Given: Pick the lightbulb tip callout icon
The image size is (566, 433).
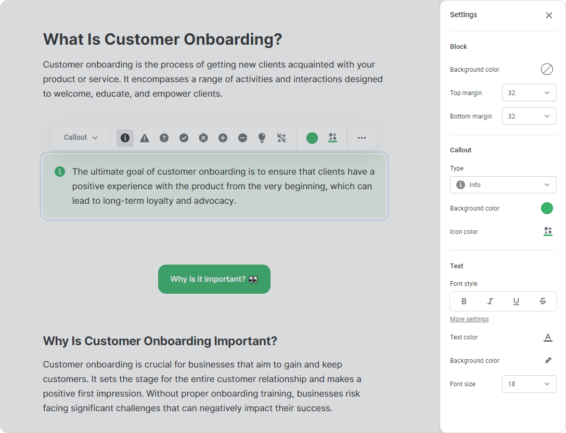Looking at the screenshot, I should point(262,138).
